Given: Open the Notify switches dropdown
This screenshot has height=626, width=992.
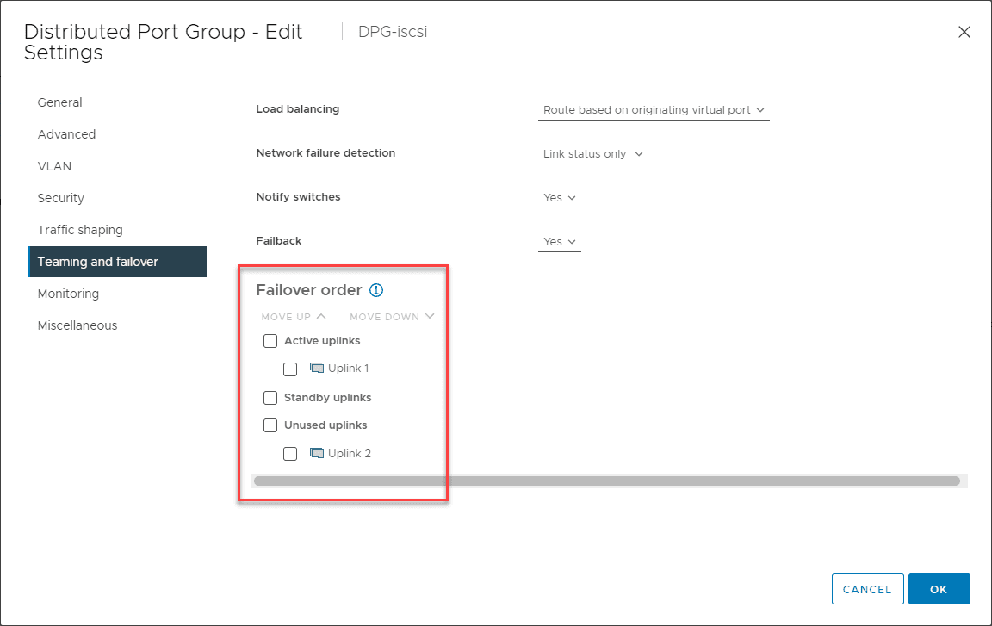Looking at the screenshot, I should (x=559, y=198).
